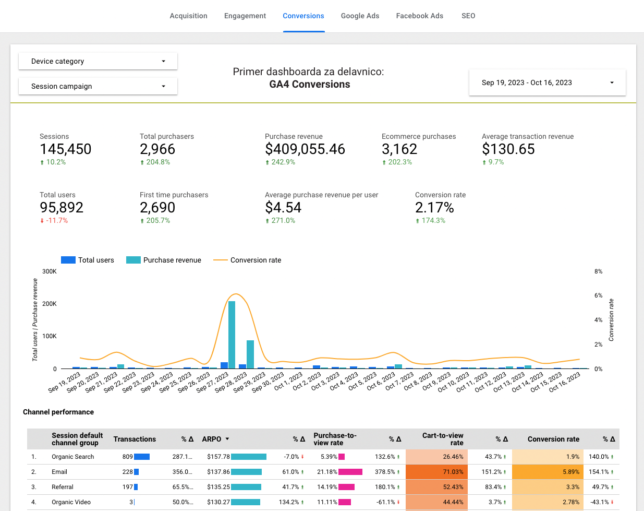Click the Email ARPO bar

click(x=246, y=472)
